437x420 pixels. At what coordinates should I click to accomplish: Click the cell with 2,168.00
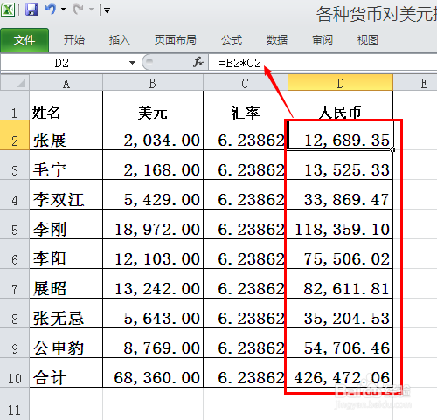click(x=153, y=165)
